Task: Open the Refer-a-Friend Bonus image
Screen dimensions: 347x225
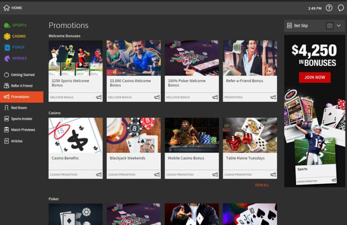Action: tap(250, 58)
